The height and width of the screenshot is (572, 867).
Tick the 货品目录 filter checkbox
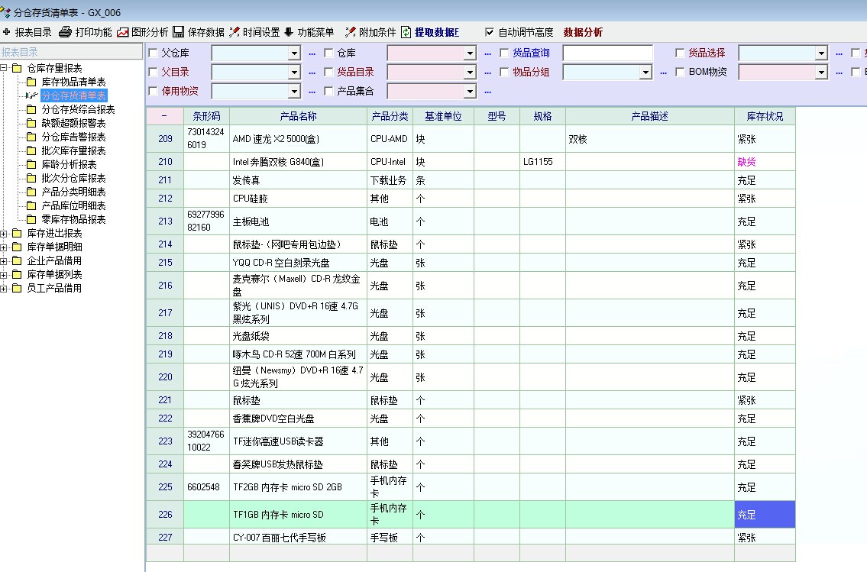coord(329,73)
